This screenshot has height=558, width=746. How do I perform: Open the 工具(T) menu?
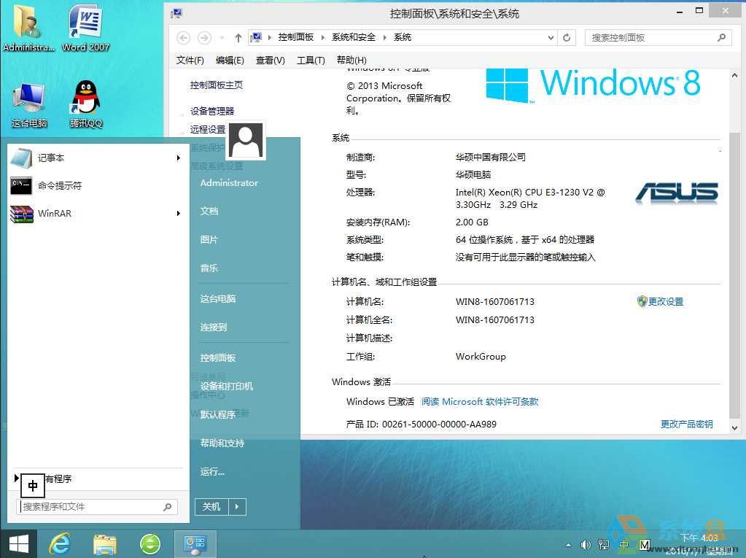[310, 60]
